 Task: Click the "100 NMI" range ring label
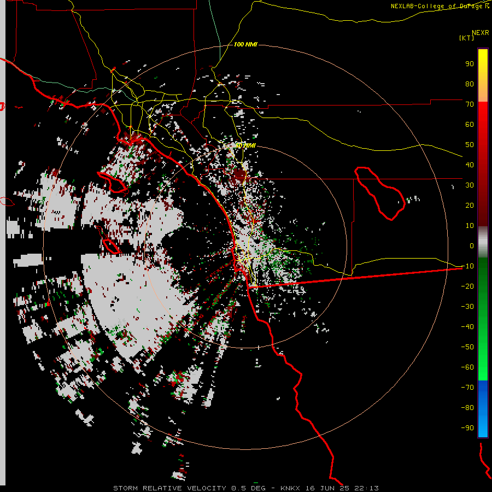[x=245, y=44]
